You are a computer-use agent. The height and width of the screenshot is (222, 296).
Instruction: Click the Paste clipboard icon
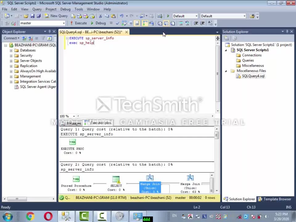[x=113, y=16]
